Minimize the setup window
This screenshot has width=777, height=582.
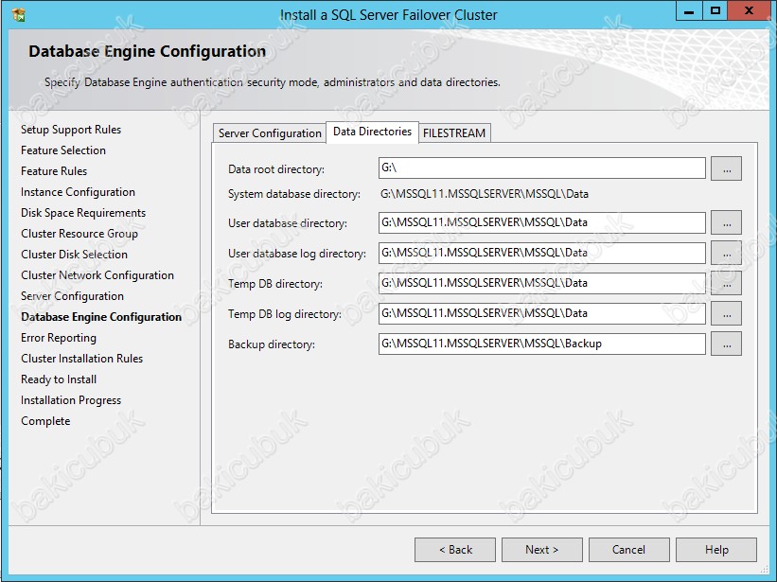pyautogui.click(x=689, y=11)
